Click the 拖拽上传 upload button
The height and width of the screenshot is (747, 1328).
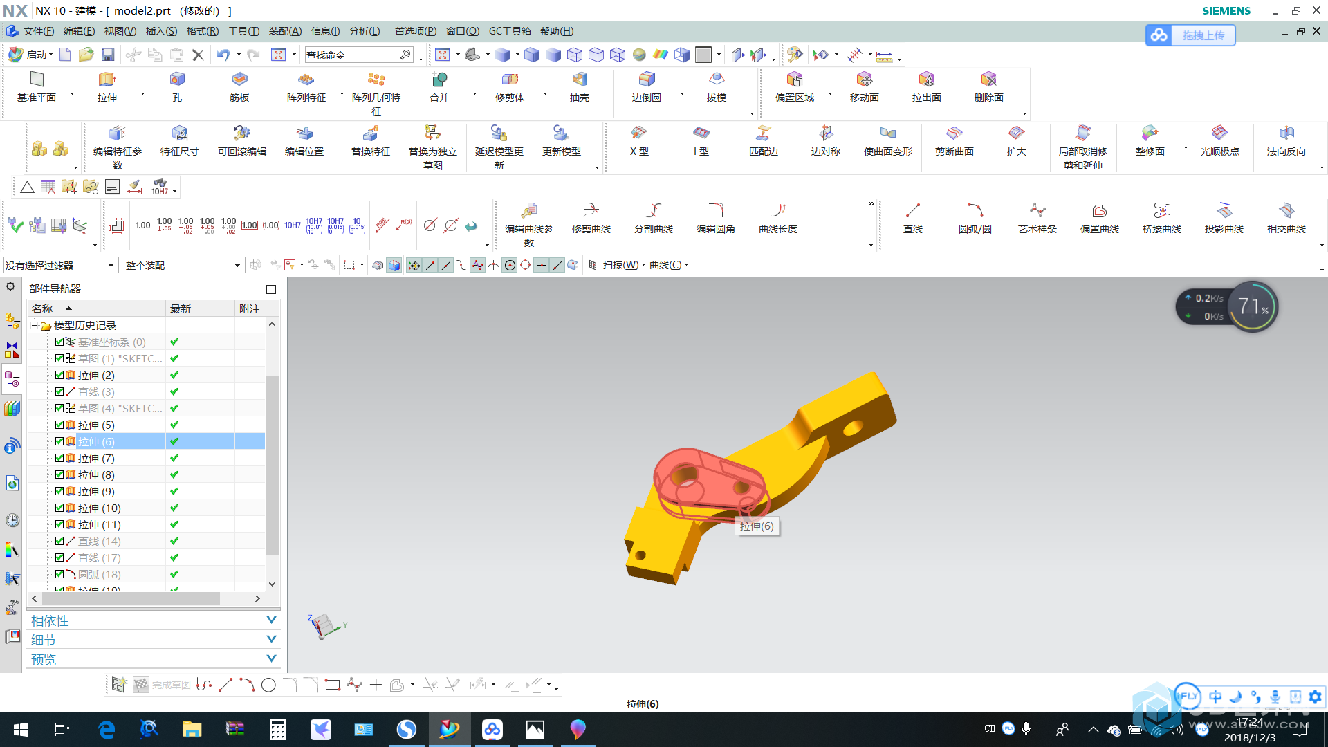click(1190, 35)
